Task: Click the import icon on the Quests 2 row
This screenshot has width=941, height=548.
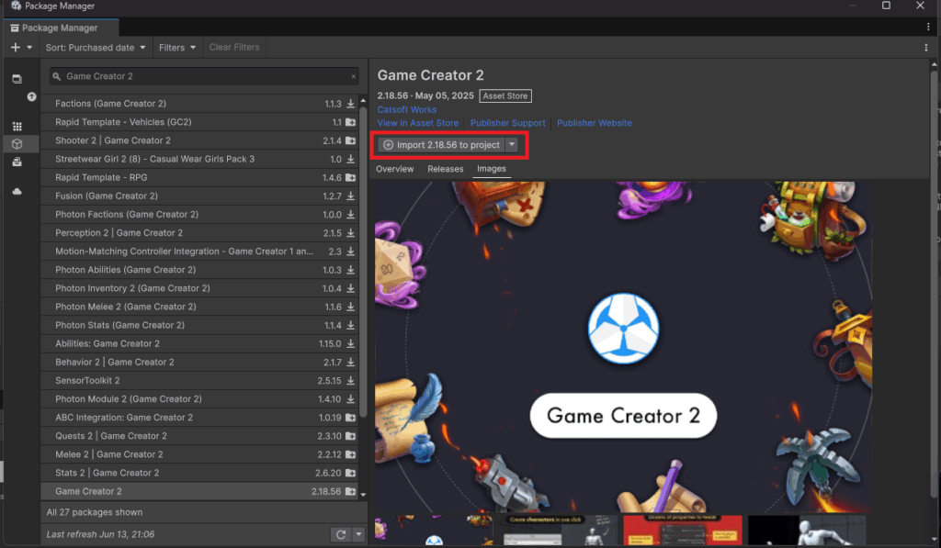Action: point(350,437)
